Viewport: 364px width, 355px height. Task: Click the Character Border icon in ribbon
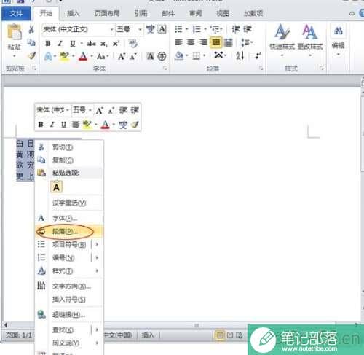pyautogui.click(x=162, y=29)
